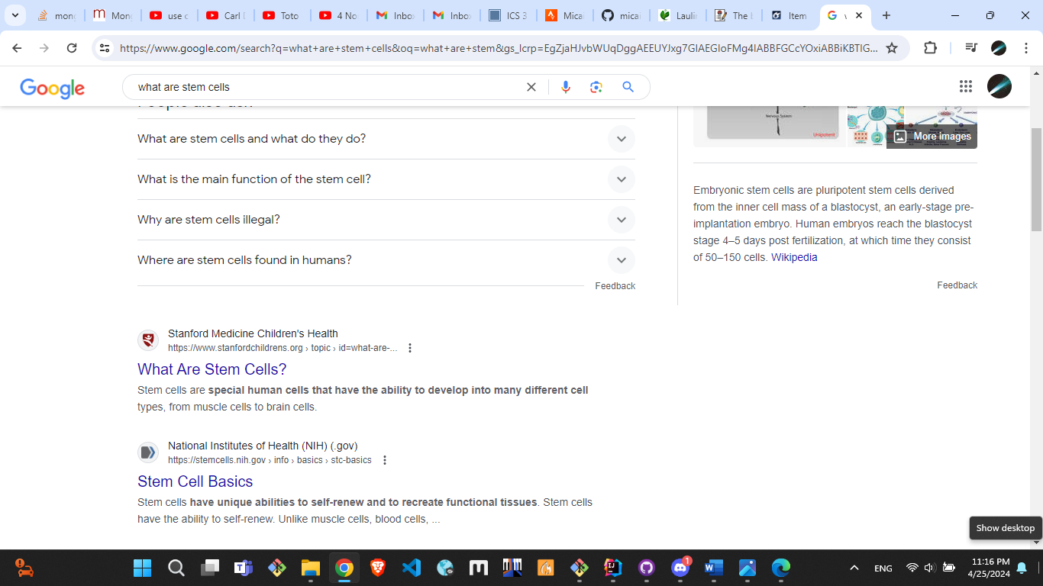1043x586 pixels.
Task: Open Chrome extensions puzzle icon
Action: (930, 48)
